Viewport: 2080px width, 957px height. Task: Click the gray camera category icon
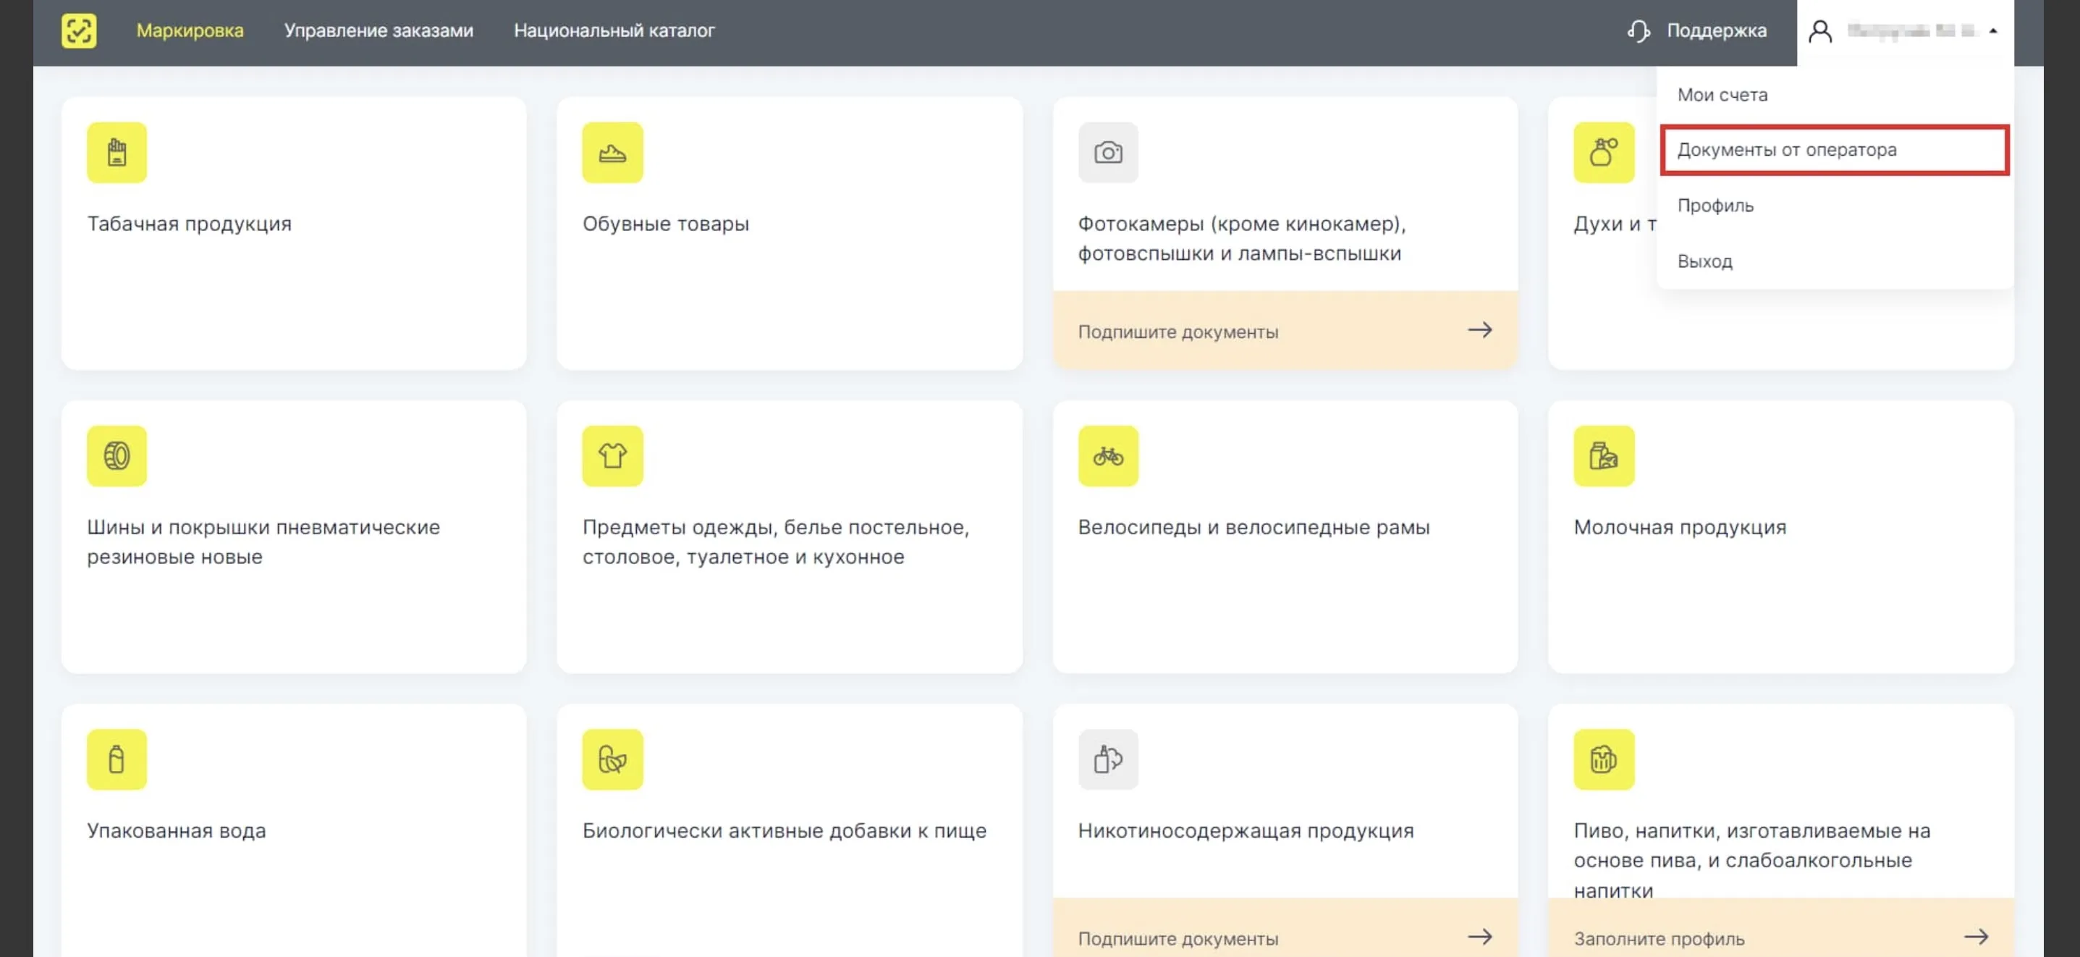pyautogui.click(x=1108, y=152)
